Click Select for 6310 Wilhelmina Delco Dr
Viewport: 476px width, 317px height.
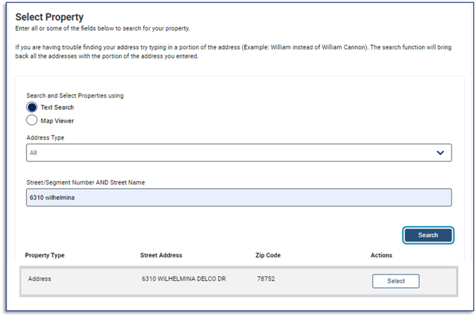click(396, 281)
